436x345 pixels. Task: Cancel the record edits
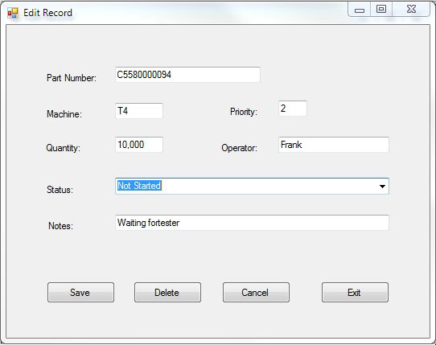[x=256, y=293]
